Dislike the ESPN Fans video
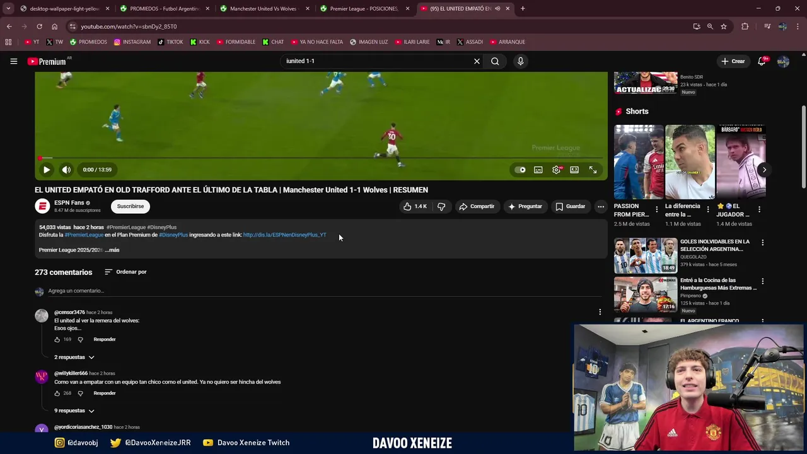 tap(441, 206)
